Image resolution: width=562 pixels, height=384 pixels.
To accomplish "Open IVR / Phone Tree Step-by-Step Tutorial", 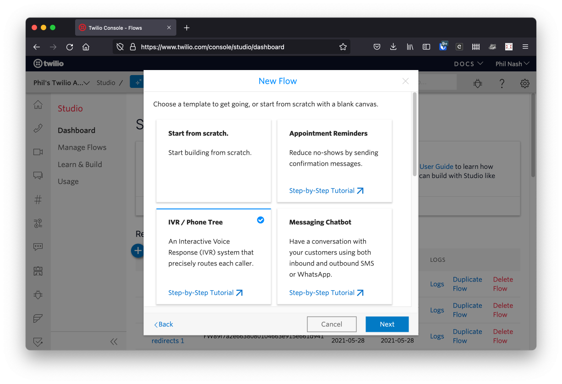I will click(205, 292).
